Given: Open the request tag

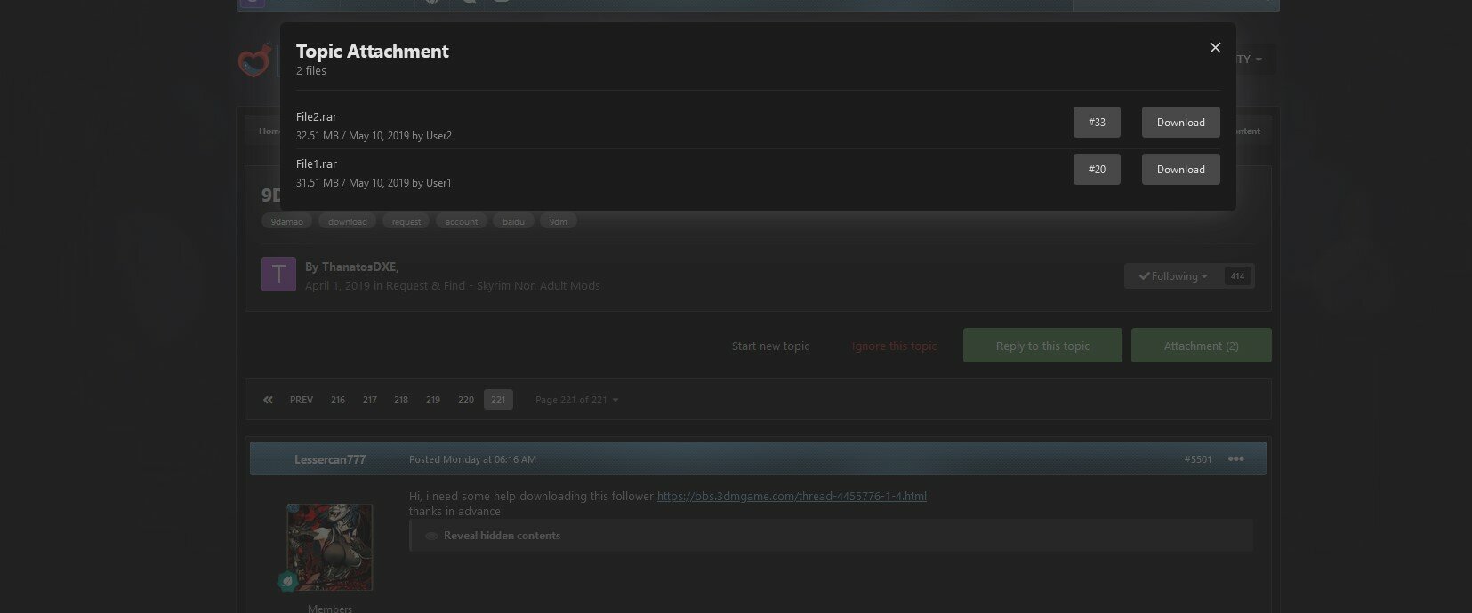Looking at the screenshot, I should coord(406,221).
